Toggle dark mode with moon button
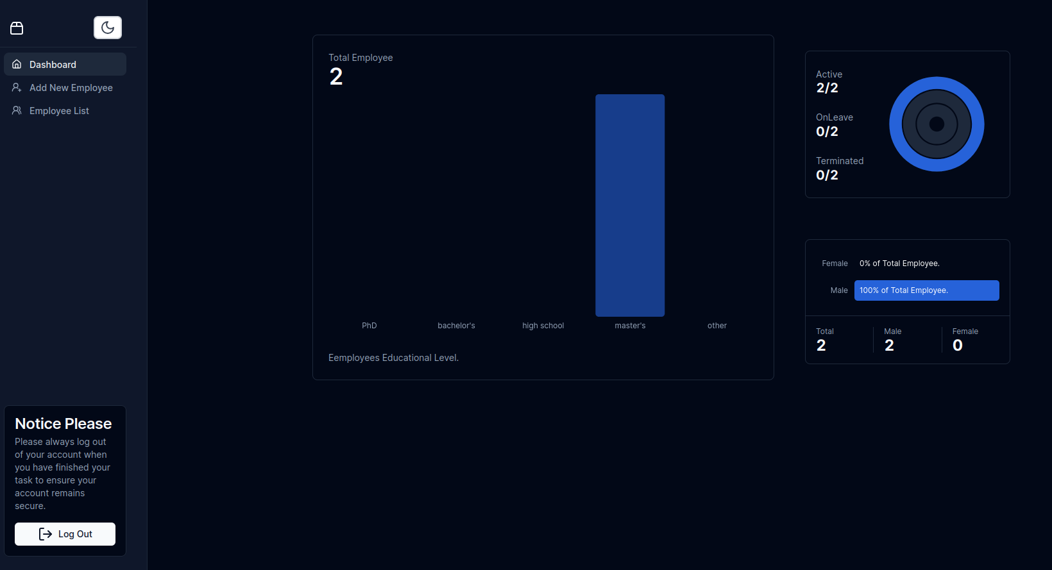The image size is (1052, 570). (108, 28)
